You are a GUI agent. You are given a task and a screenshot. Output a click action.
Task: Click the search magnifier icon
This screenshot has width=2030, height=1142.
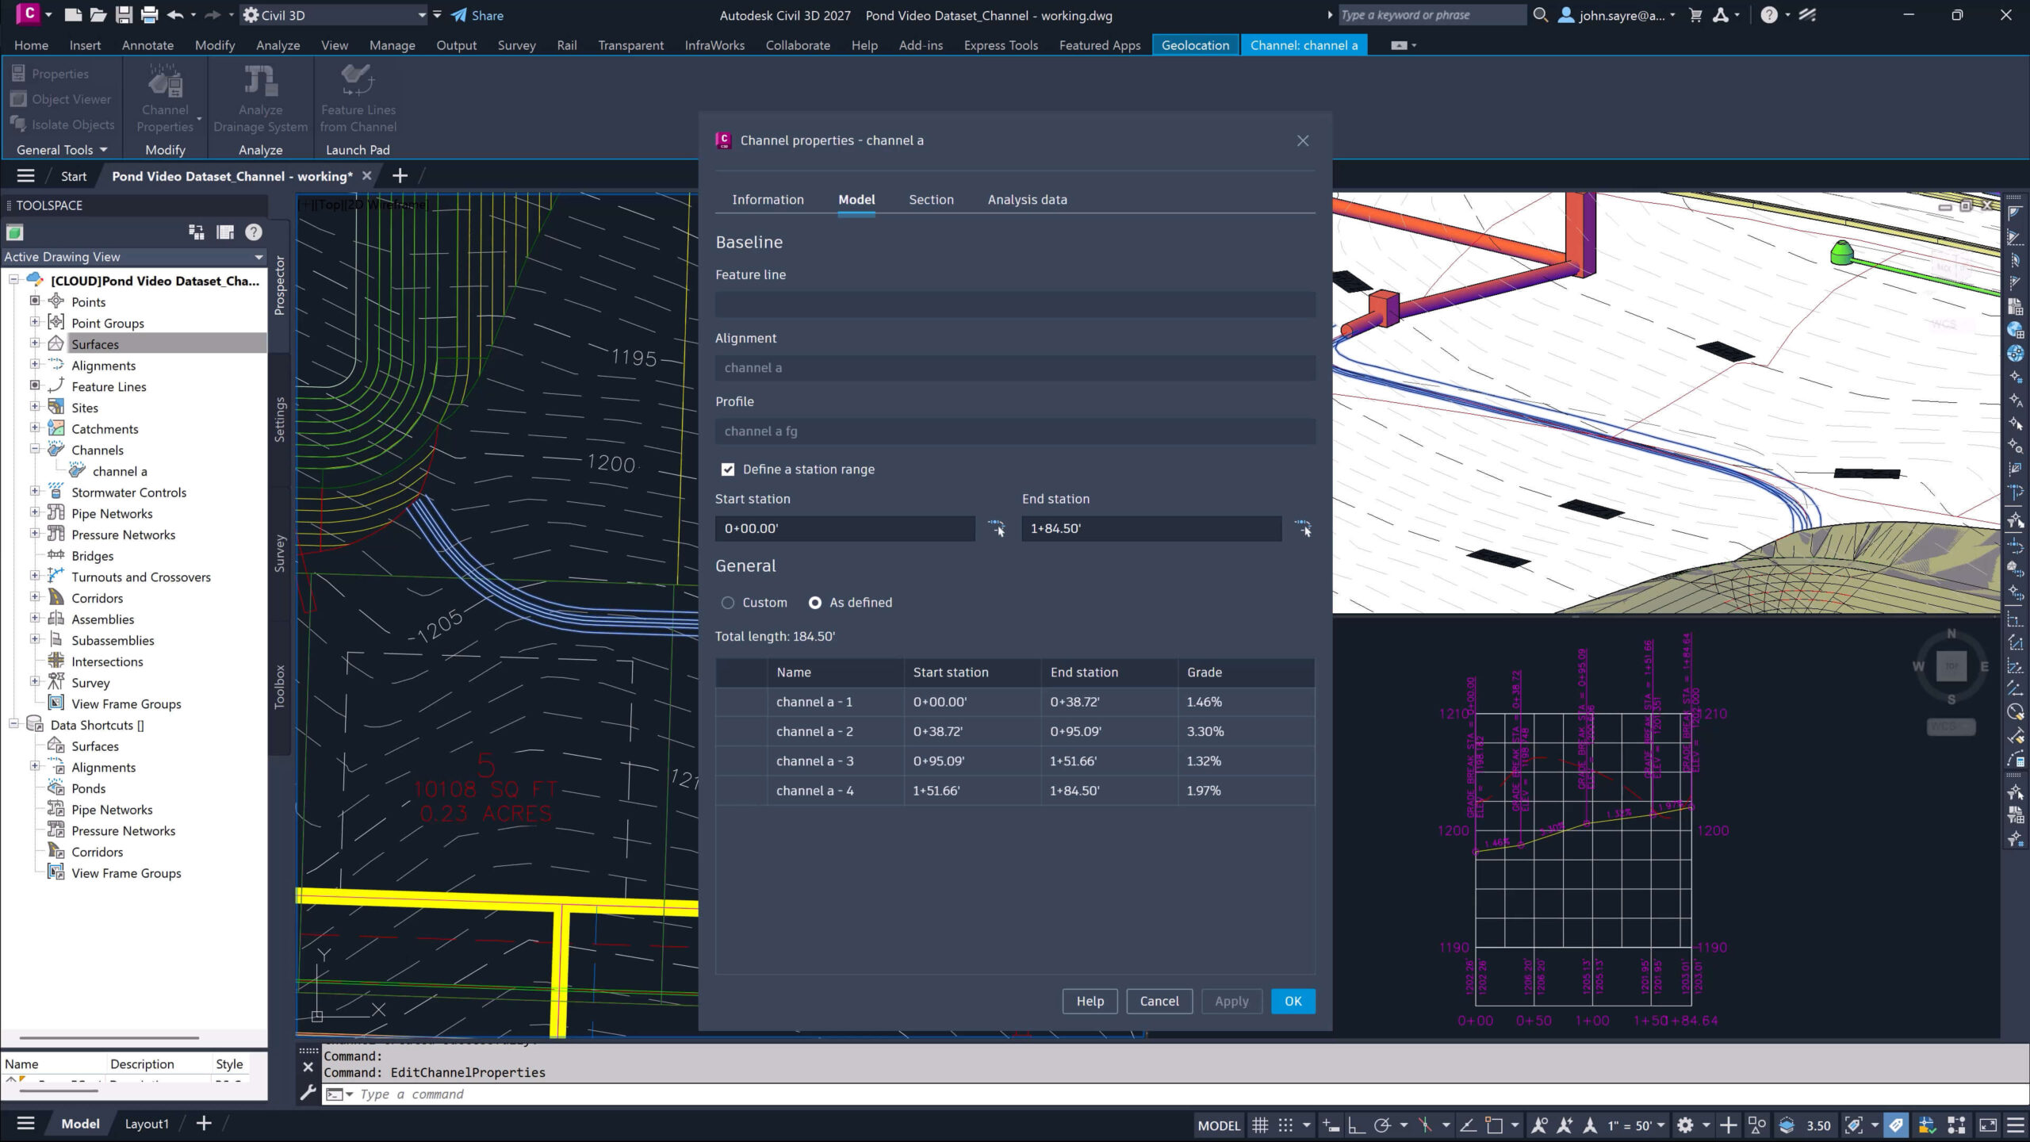coord(1540,15)
